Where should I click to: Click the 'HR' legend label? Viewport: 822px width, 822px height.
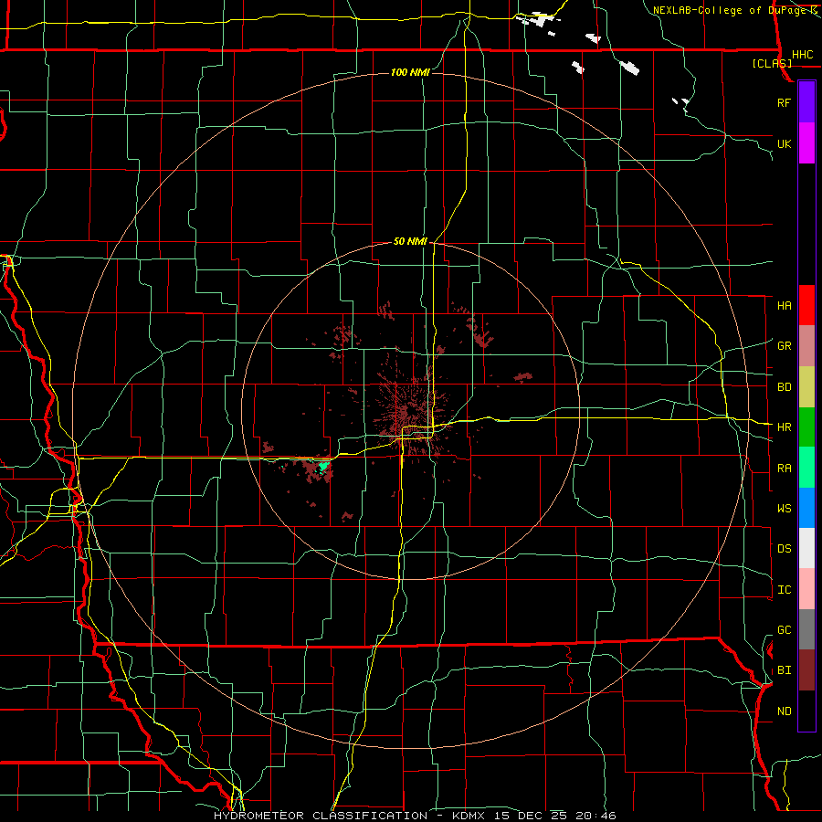pyautogui.click(x=784, y=427)
